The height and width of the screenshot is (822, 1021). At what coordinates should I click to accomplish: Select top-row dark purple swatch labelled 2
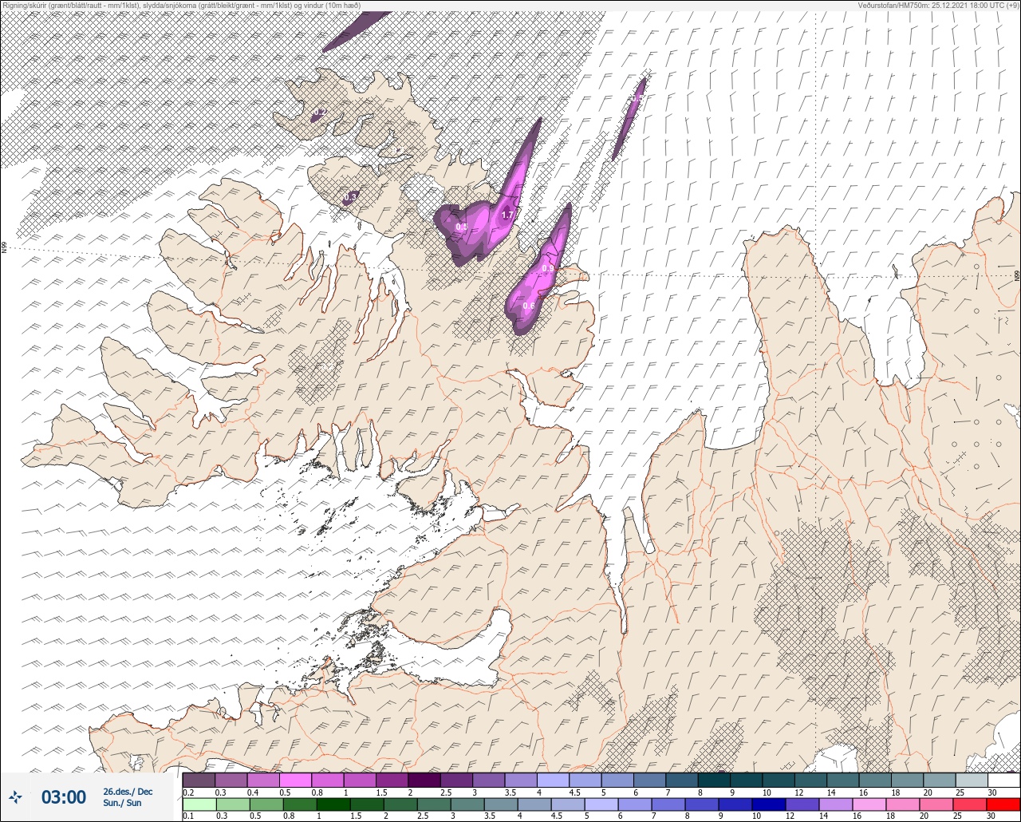click(x=424, y=780)
